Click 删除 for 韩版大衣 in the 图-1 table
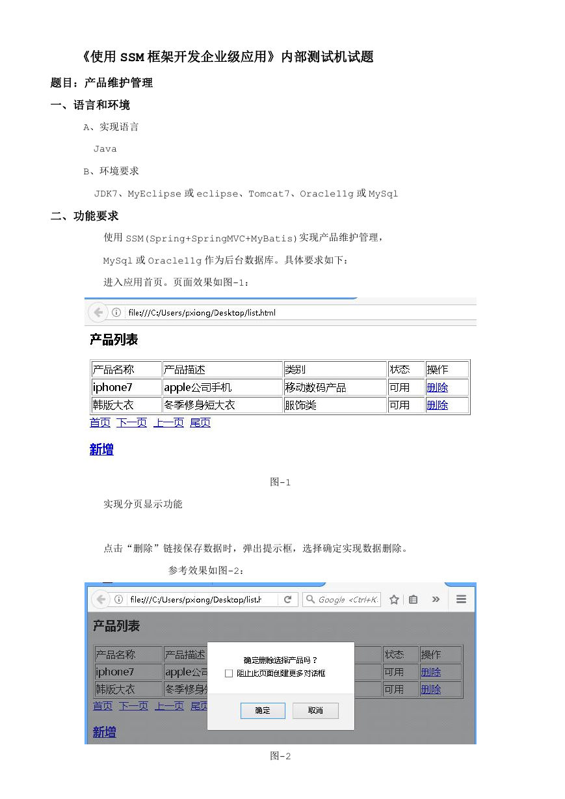565x799 pixels. [438, 405]
